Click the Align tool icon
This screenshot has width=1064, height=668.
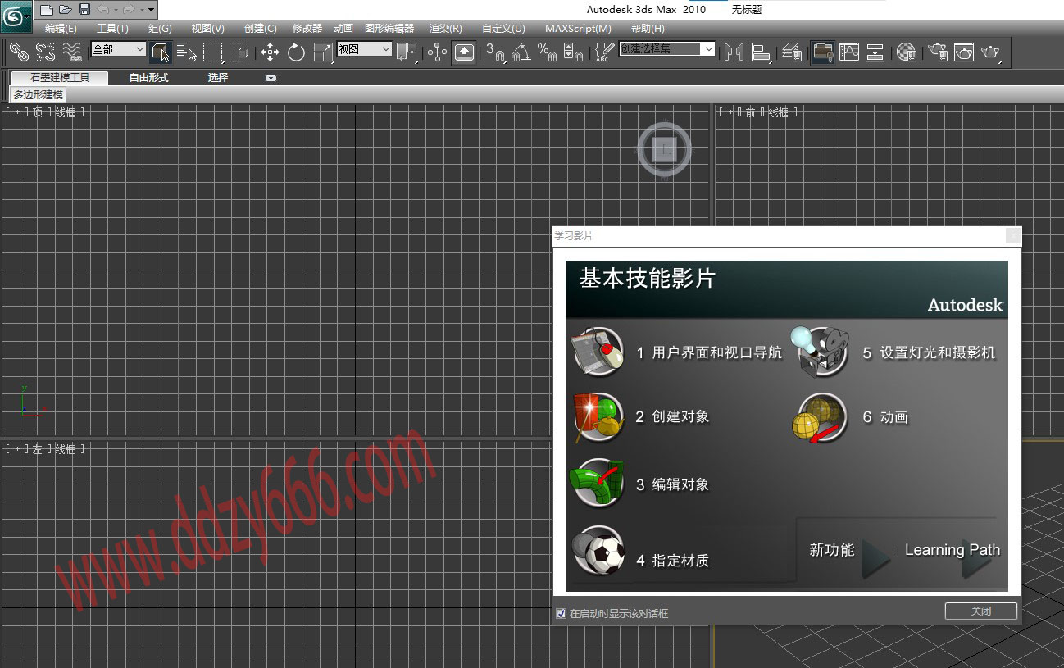(761, 52)
